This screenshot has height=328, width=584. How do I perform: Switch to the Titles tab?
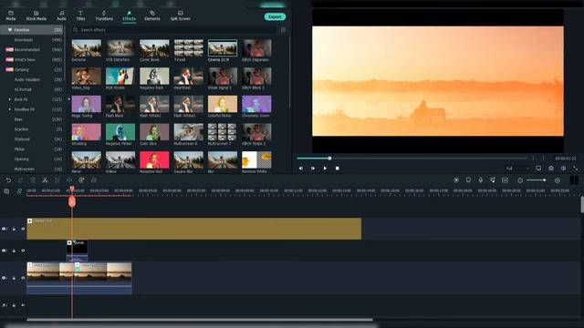point(80,15)
